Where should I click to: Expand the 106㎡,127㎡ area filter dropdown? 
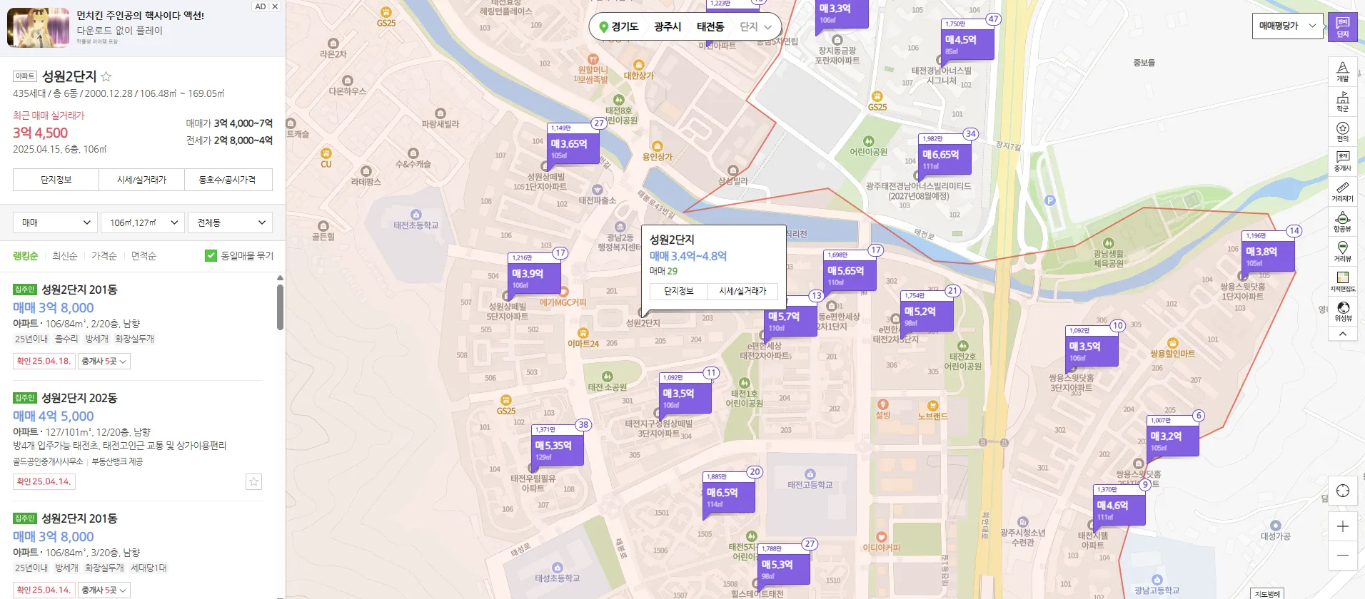click(x=142, y=222)
